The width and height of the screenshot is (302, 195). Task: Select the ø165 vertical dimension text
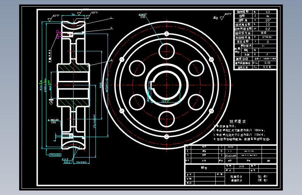click(x=101, y=85)
